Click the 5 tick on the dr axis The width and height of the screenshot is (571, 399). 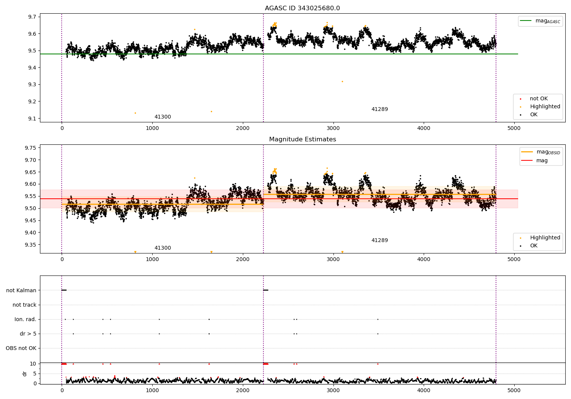[35, 374]
